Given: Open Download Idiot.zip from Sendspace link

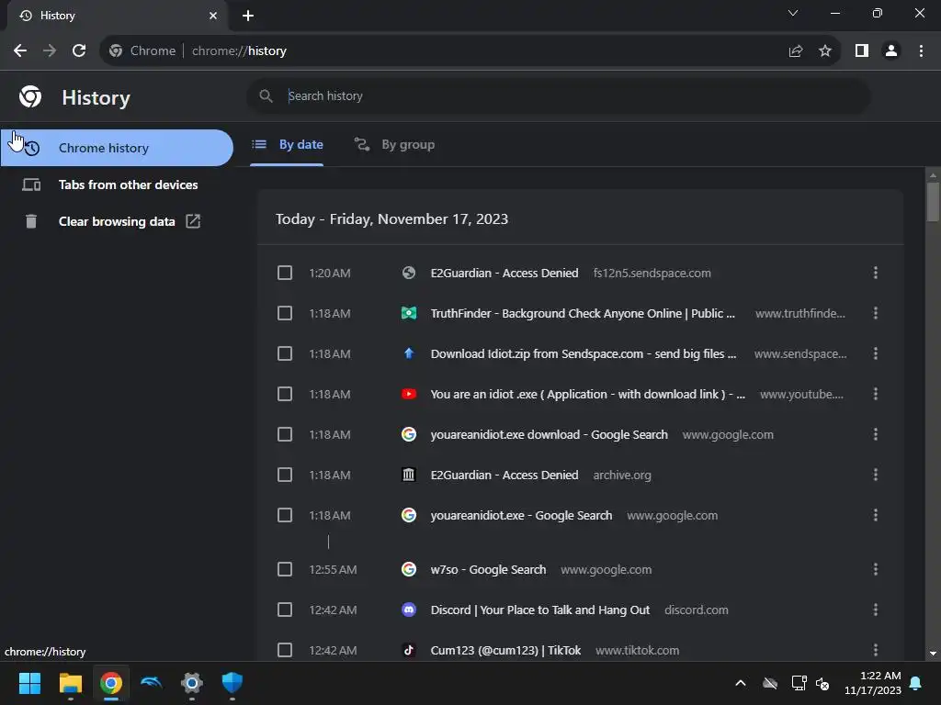Looking at the screenshot, I should coord(584,353).
